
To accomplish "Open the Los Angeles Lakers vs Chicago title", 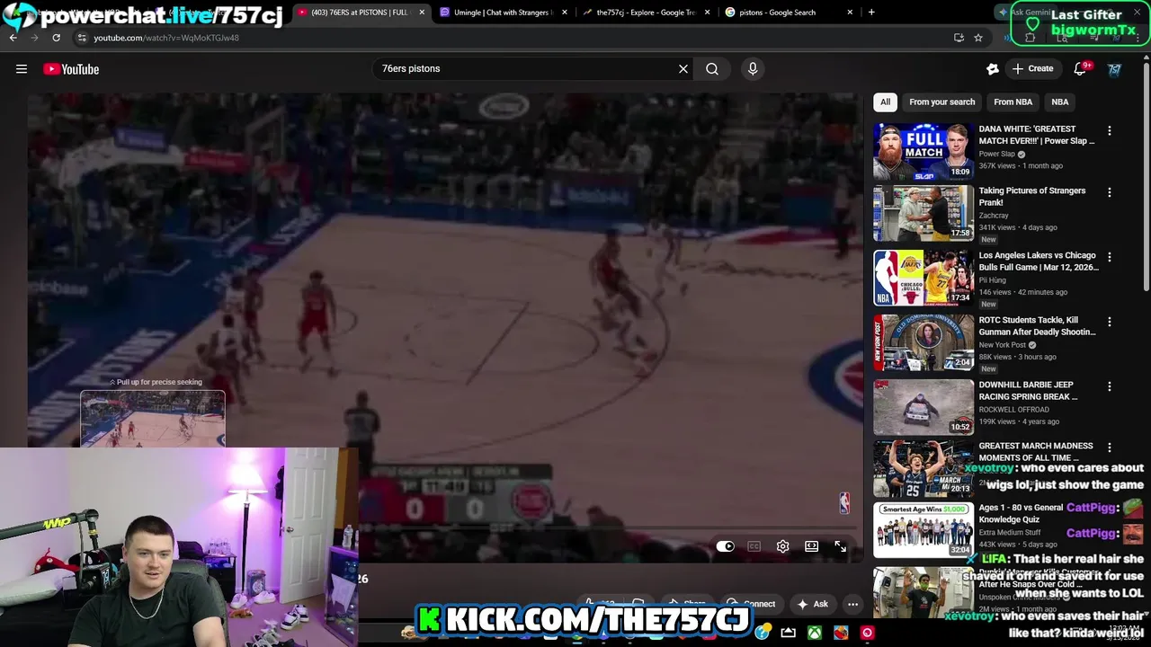I will pyautogui.click(x=1039, y=261).
